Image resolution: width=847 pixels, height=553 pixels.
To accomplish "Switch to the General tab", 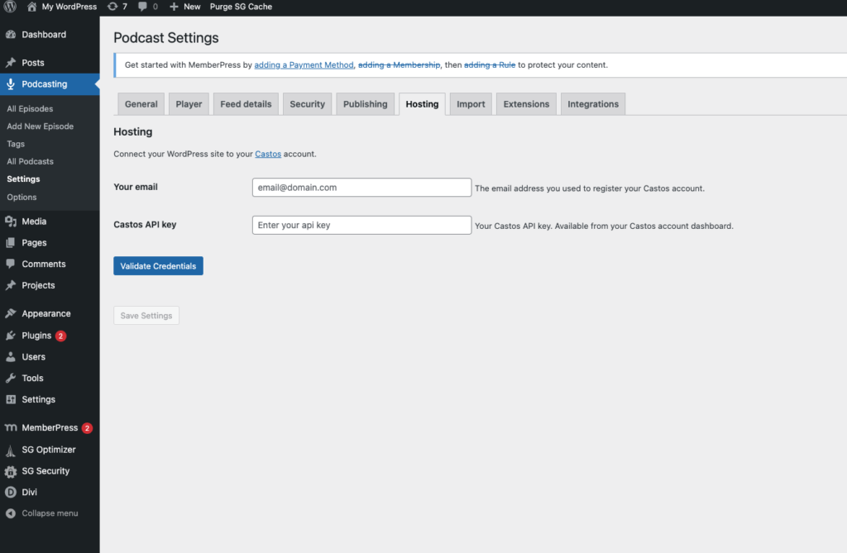I will (141, 104).
